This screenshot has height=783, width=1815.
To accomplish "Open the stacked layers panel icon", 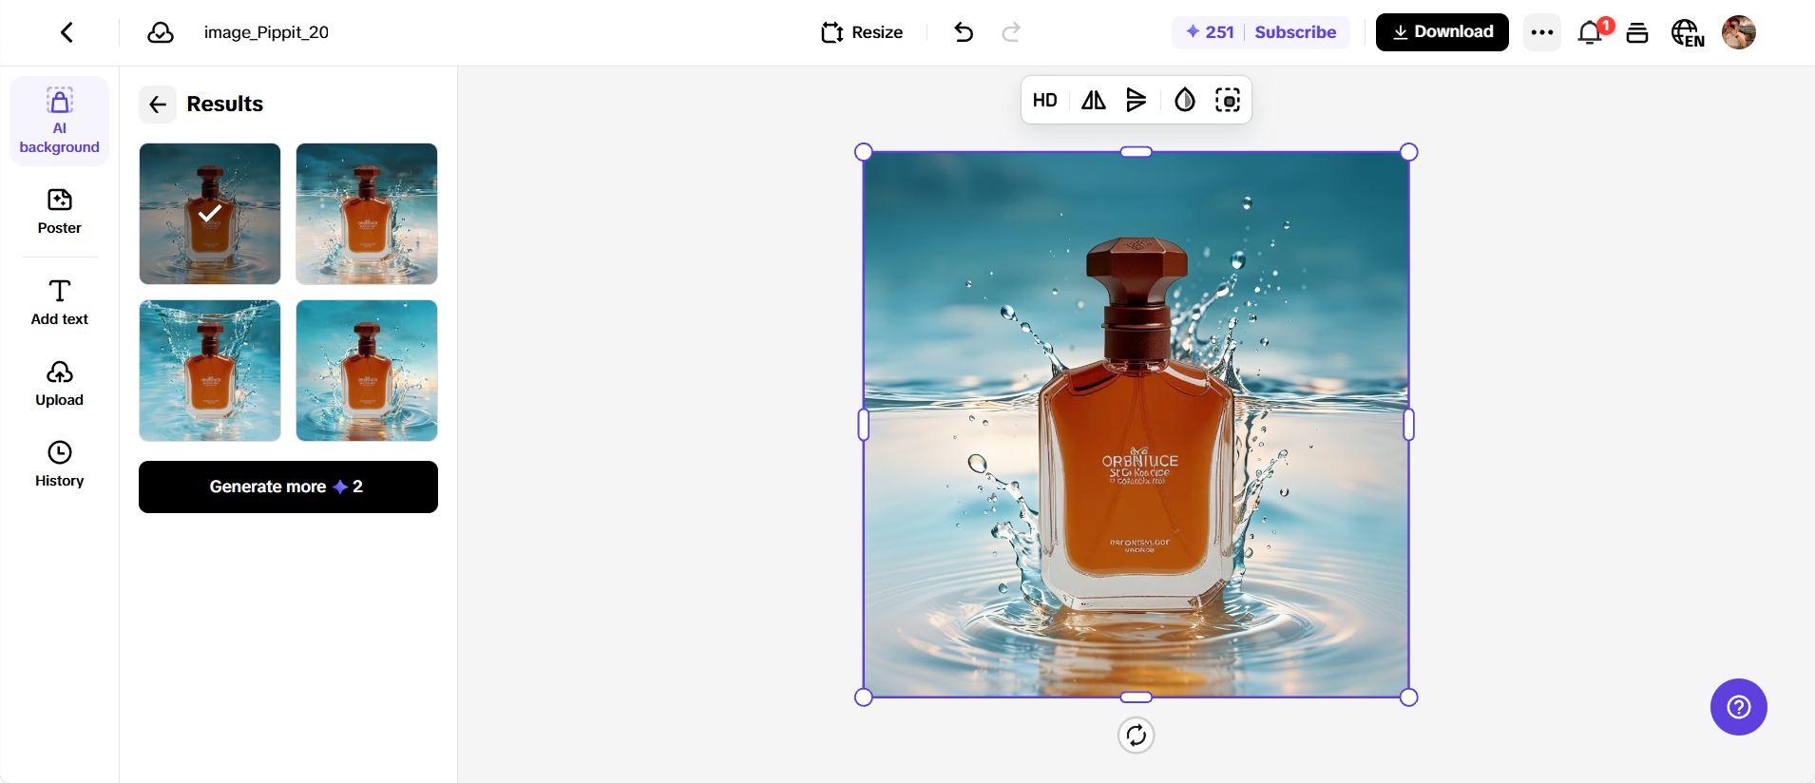I will [x=1637, y=32].
